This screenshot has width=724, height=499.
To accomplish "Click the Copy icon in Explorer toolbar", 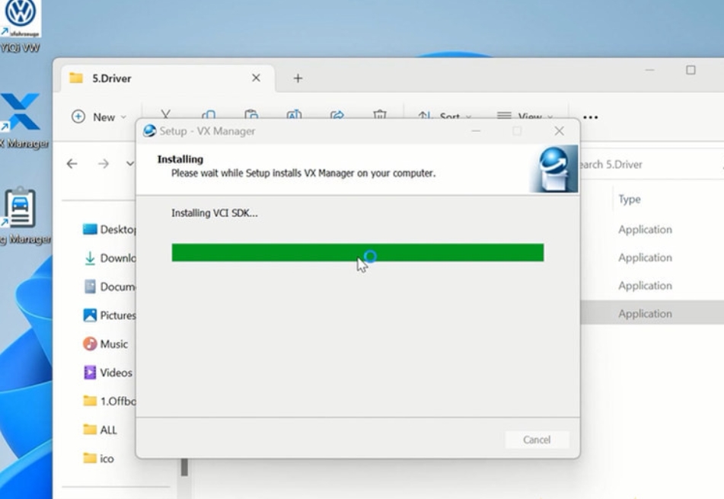I will point(209,114).
